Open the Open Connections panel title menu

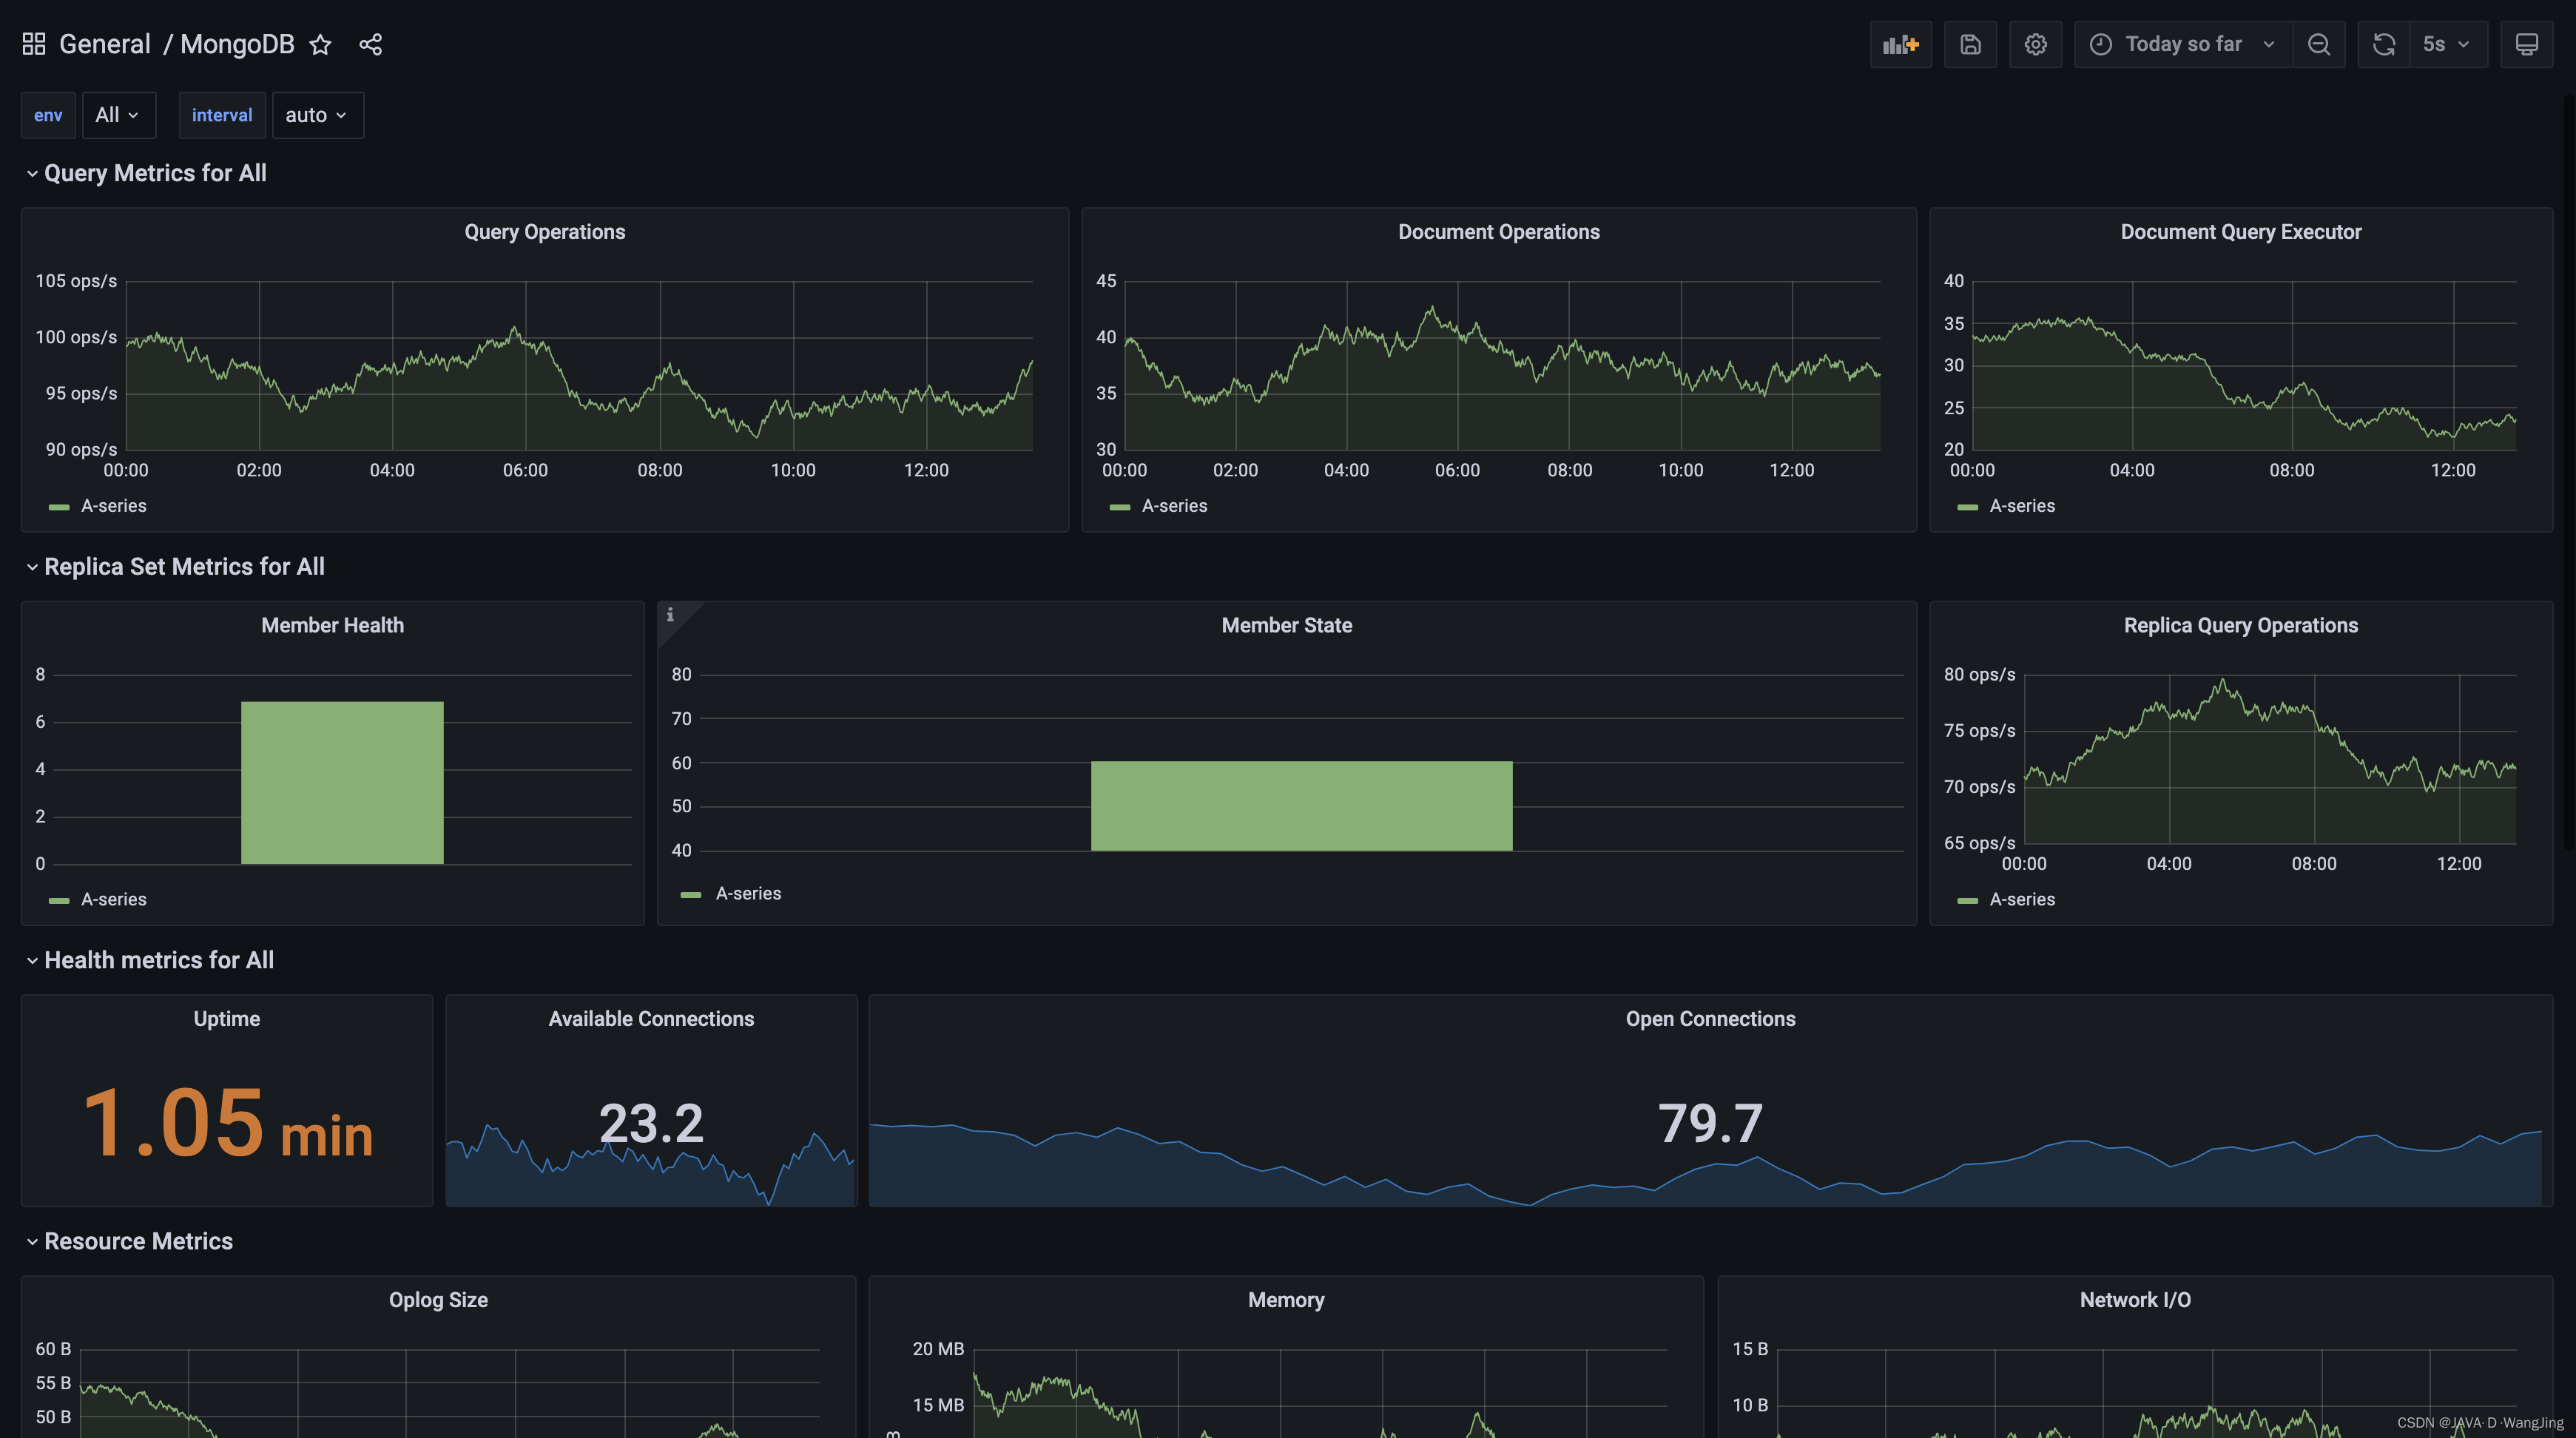(1709, 1018)
